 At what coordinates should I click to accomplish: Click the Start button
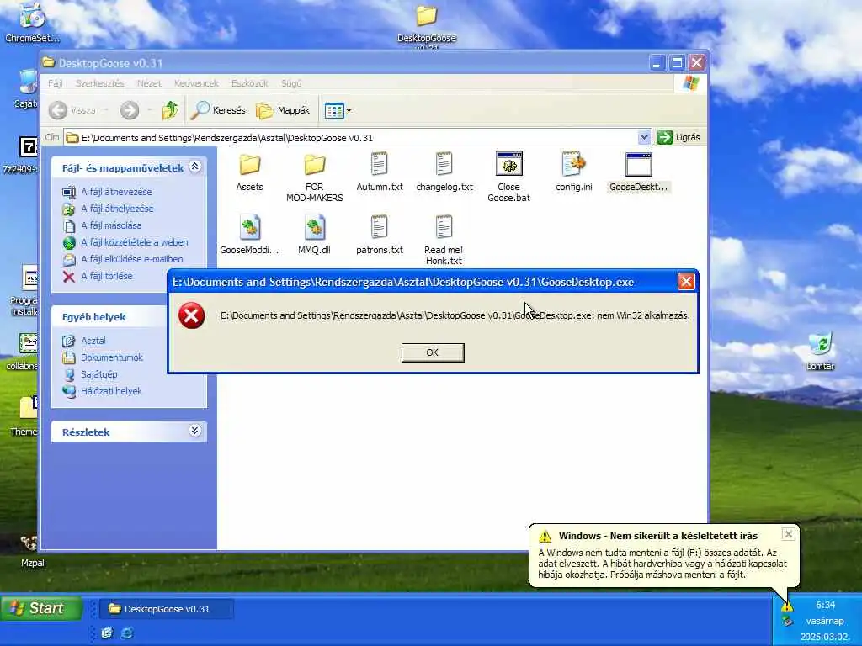click(x=40, y=608)
